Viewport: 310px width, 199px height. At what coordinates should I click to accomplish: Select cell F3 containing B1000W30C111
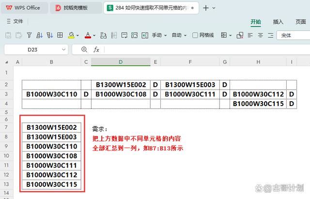(x=190, y=94)
